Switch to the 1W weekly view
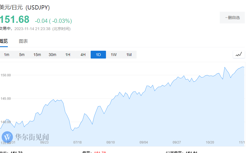This screenshot has height=153, width=252. 113,55
